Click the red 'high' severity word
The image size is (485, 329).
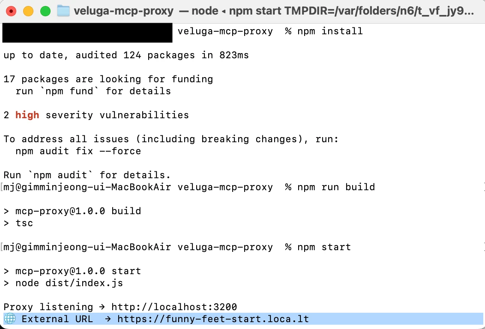[x=27, y=115]
